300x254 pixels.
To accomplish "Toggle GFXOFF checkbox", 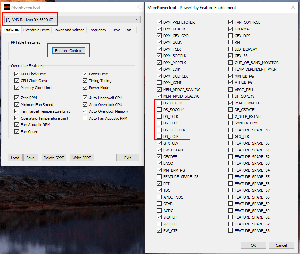I will [159, 157].
